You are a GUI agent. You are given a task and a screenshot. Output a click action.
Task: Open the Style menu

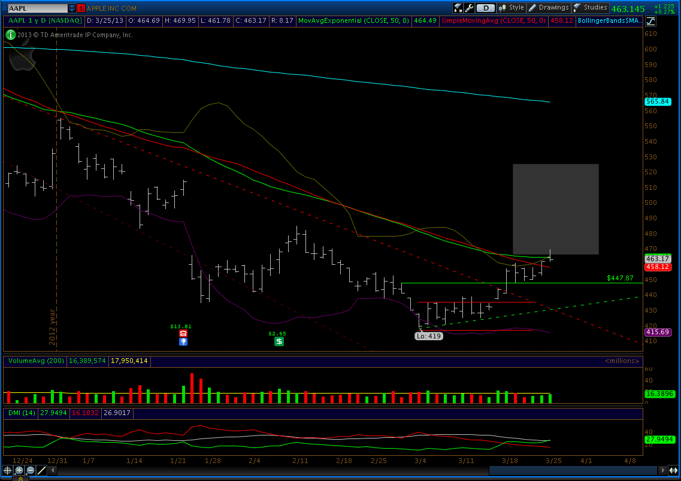point(511,7)
